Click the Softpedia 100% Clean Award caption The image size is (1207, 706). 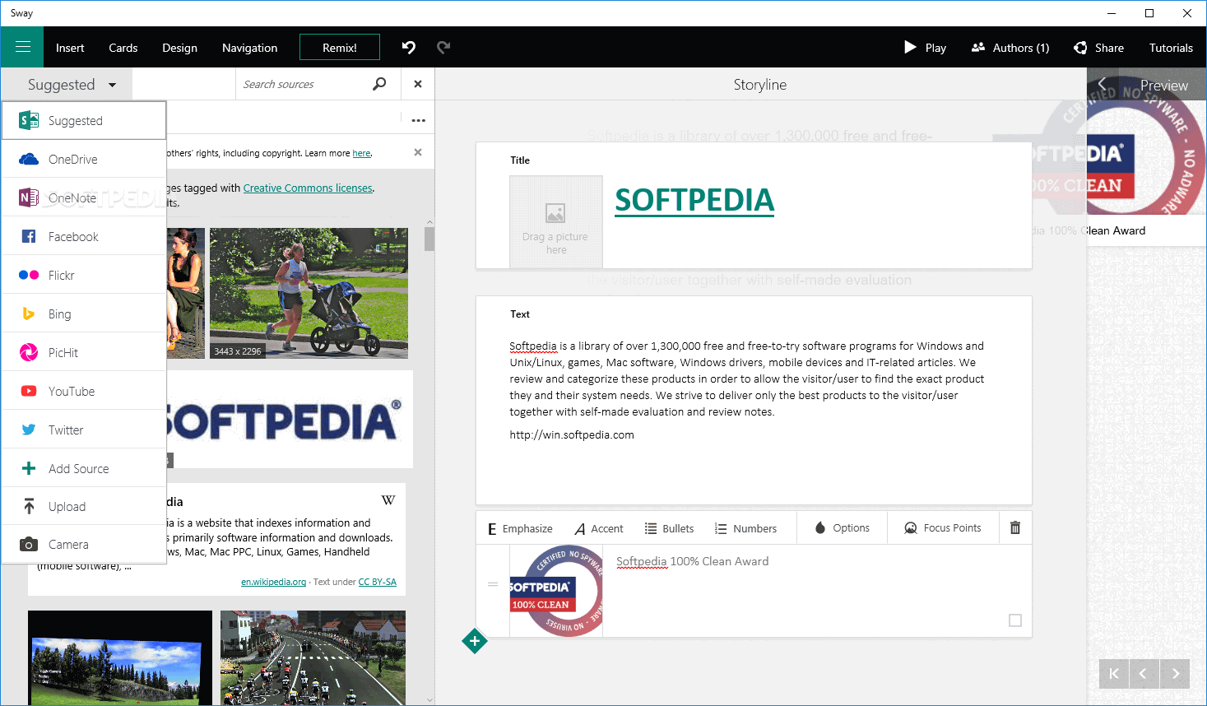693,561
